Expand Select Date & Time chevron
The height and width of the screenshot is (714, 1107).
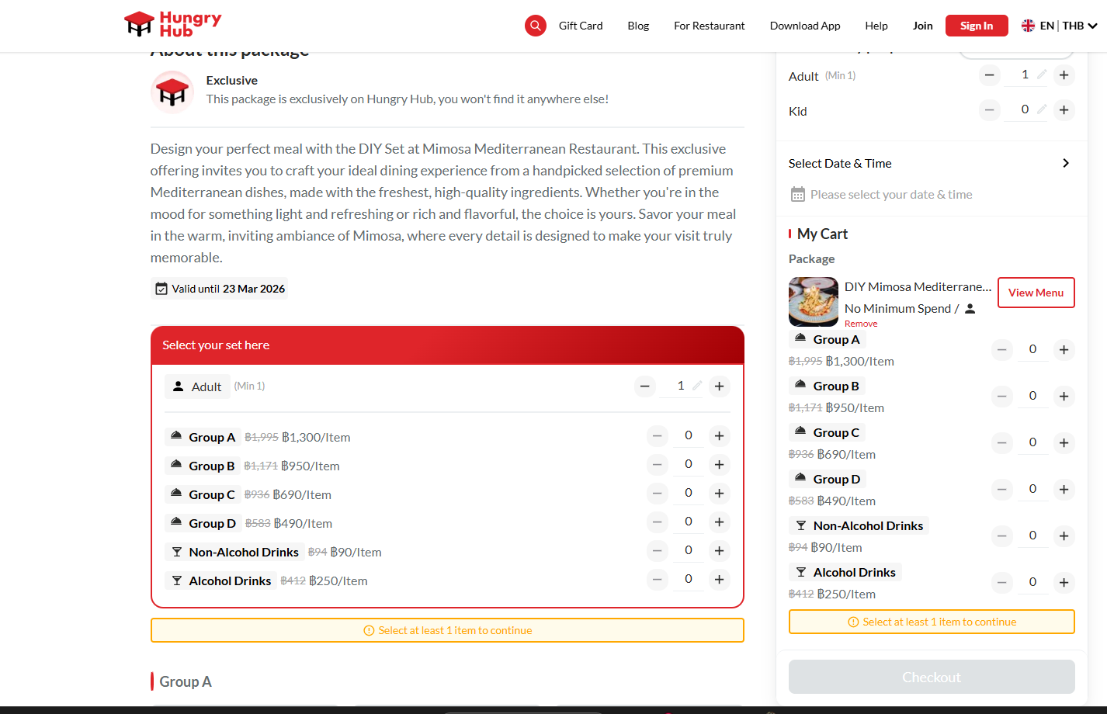tap(1066, 163)
